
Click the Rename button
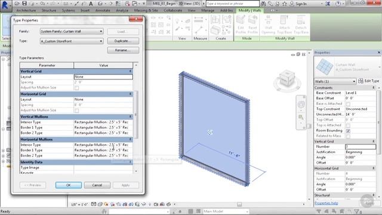(x=123, y=50)
